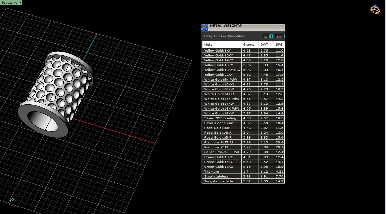The width and height of the screenshot is (386, 214).
Task: Sort by the Grams column header
Action: click(x=250, y=45)
